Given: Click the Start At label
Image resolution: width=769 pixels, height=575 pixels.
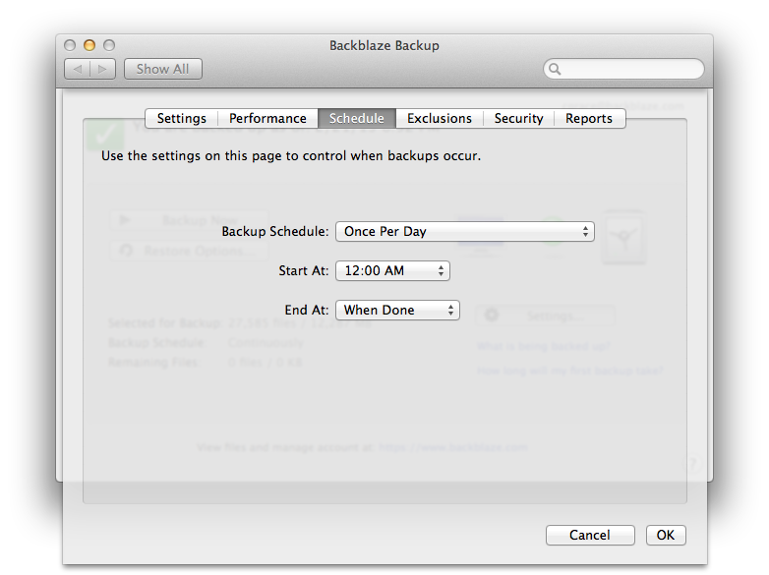Looking at the screenshot, I should click(x=304, y=270).
